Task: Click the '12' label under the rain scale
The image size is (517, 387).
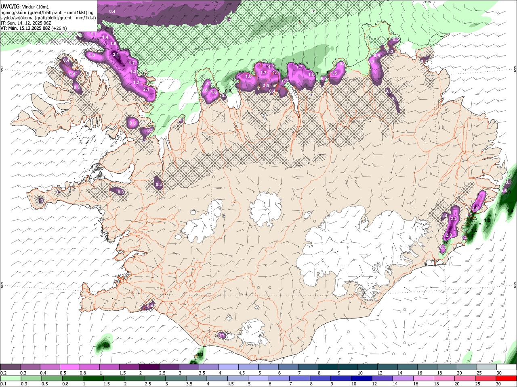Action: (x=374, y=384)
